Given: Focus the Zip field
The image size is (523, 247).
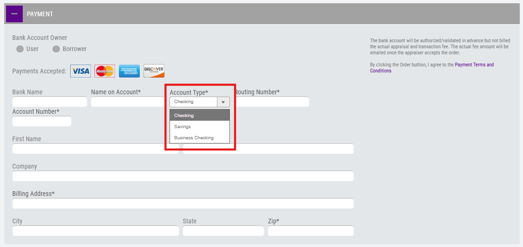Looking at the screenshot, I should [311, 231].
